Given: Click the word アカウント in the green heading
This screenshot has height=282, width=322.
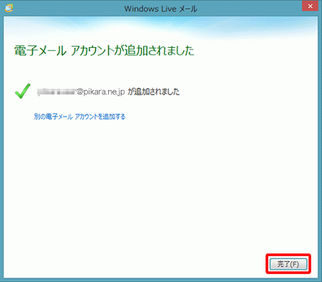Looking at the screenshot, I should coord(92,51).
